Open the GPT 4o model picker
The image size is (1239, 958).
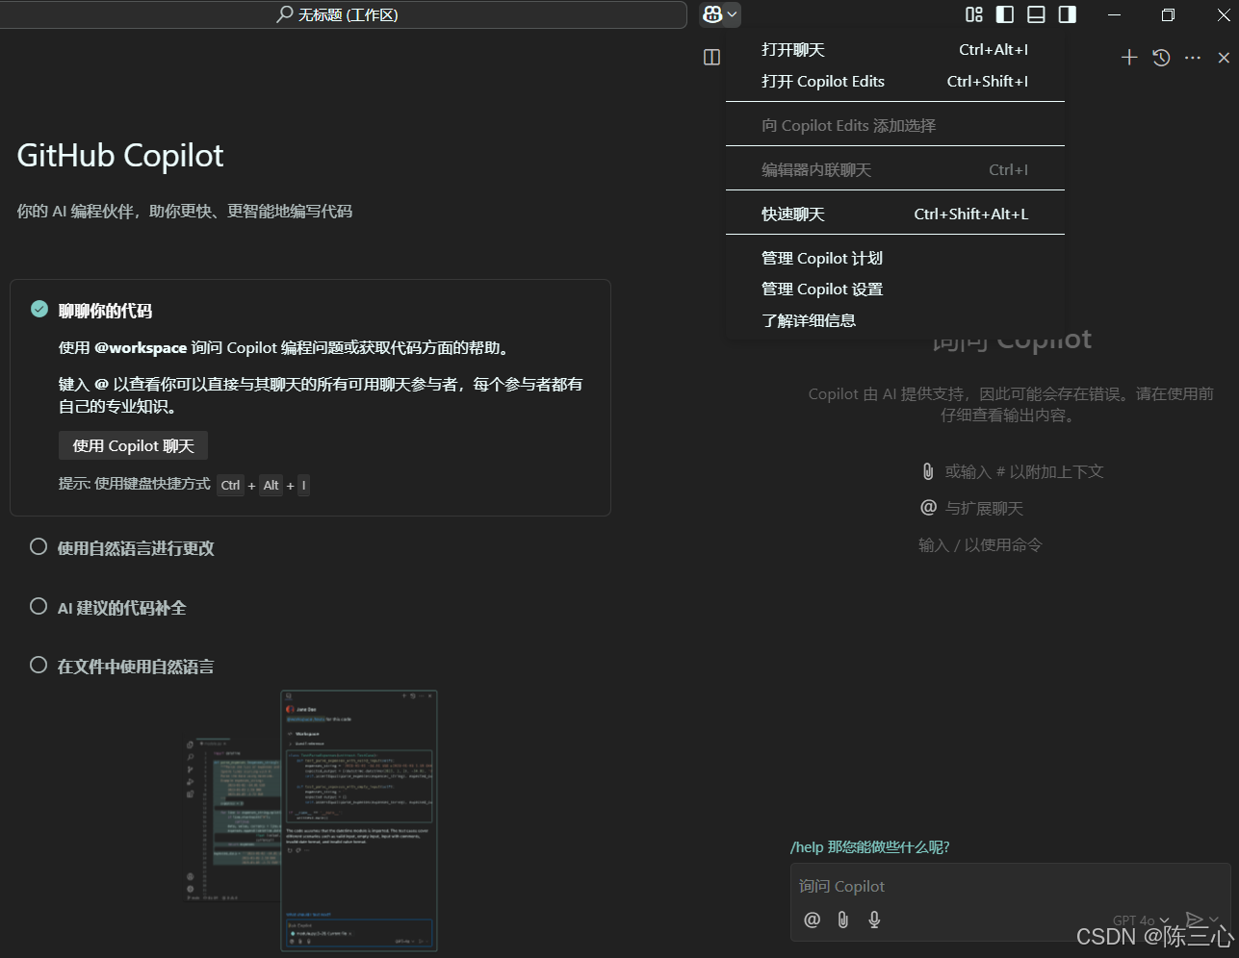point(1142,920)
